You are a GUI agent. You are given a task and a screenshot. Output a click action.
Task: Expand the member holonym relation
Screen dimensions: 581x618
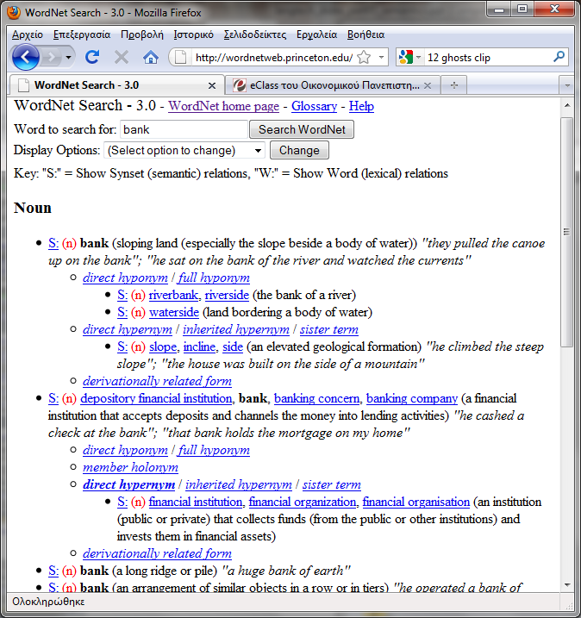click(130, 467)
